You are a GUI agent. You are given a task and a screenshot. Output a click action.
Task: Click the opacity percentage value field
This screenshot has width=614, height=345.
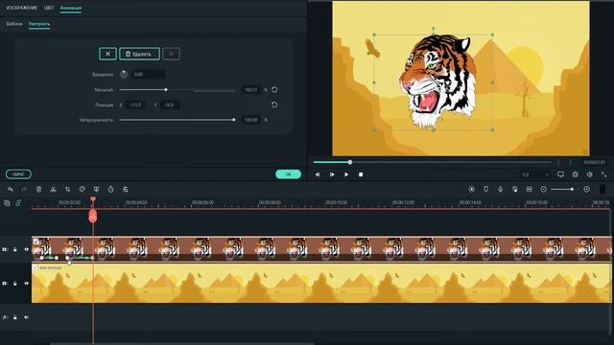point(251,120)
